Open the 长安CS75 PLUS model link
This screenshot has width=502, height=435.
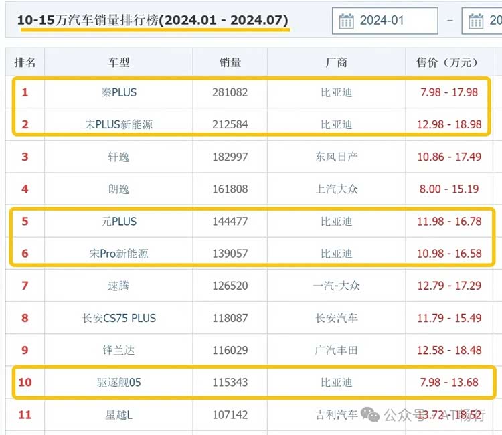118,318
